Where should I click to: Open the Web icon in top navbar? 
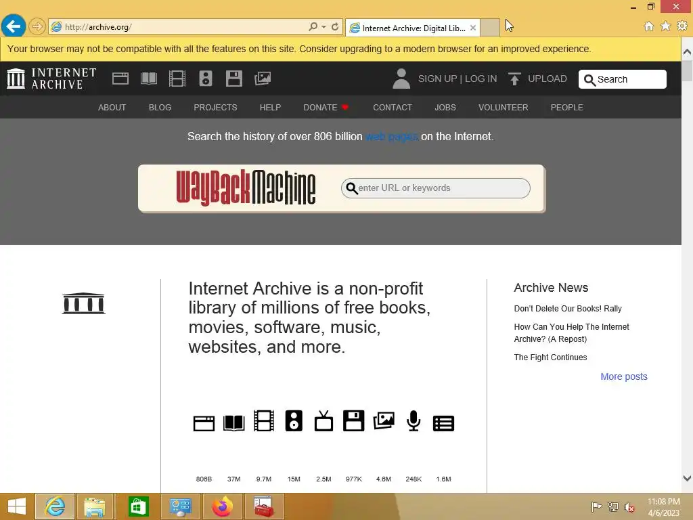pyautogui.click(x=120, y=79)
